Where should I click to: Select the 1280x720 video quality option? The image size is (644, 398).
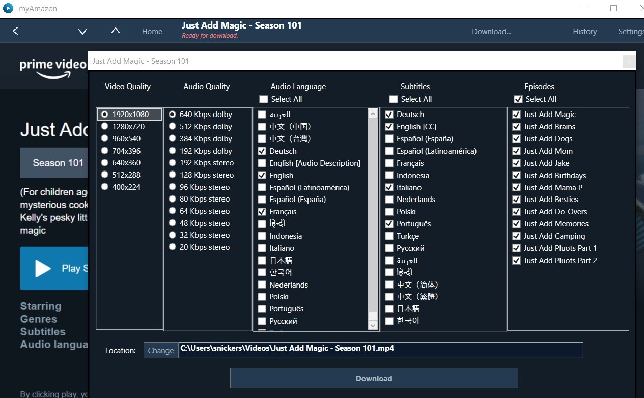pyautogui.click(x=105, y=127)
